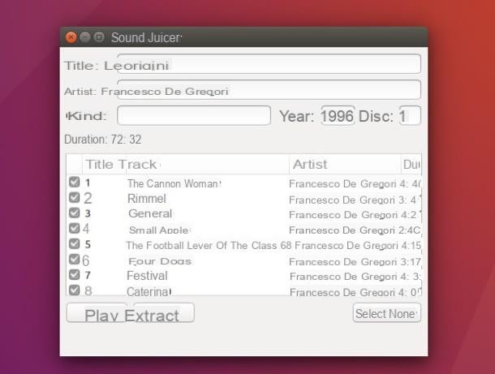Minimize the Sound Juicer window
Screen dimensions: 495x374
[x=85, y=37]
